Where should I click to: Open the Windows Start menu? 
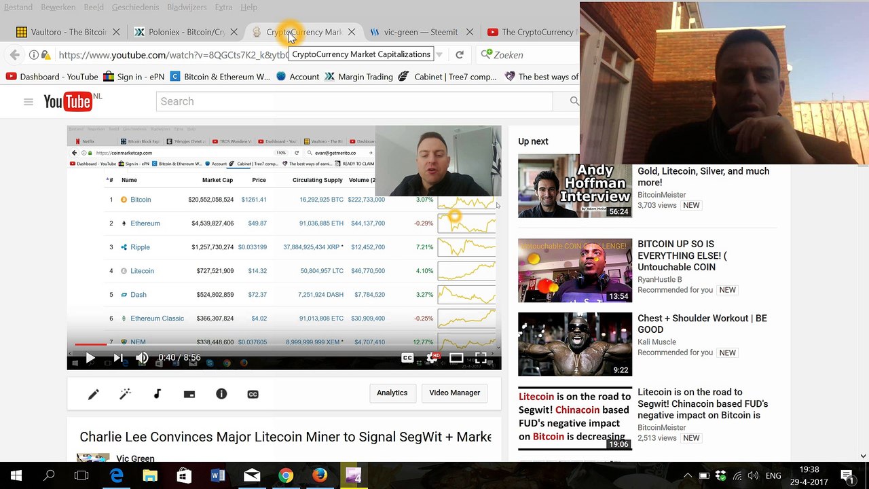[x=16, y=475]
